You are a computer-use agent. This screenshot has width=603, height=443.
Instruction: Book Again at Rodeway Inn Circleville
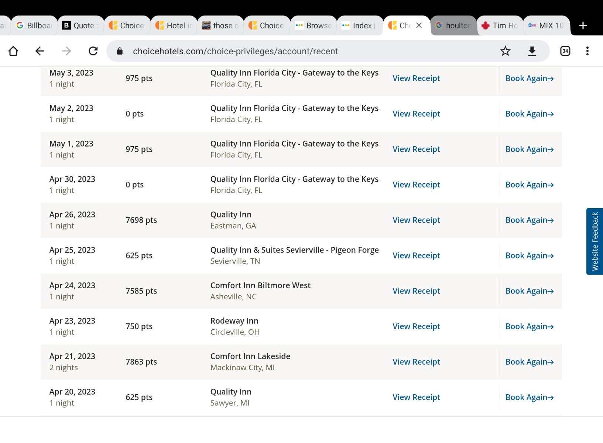pyautogui.click(x=529, y=326)
